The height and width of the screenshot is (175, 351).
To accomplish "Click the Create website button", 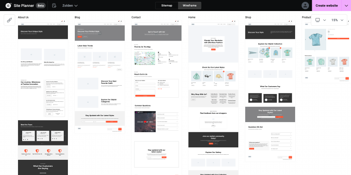I will point(327,6).
